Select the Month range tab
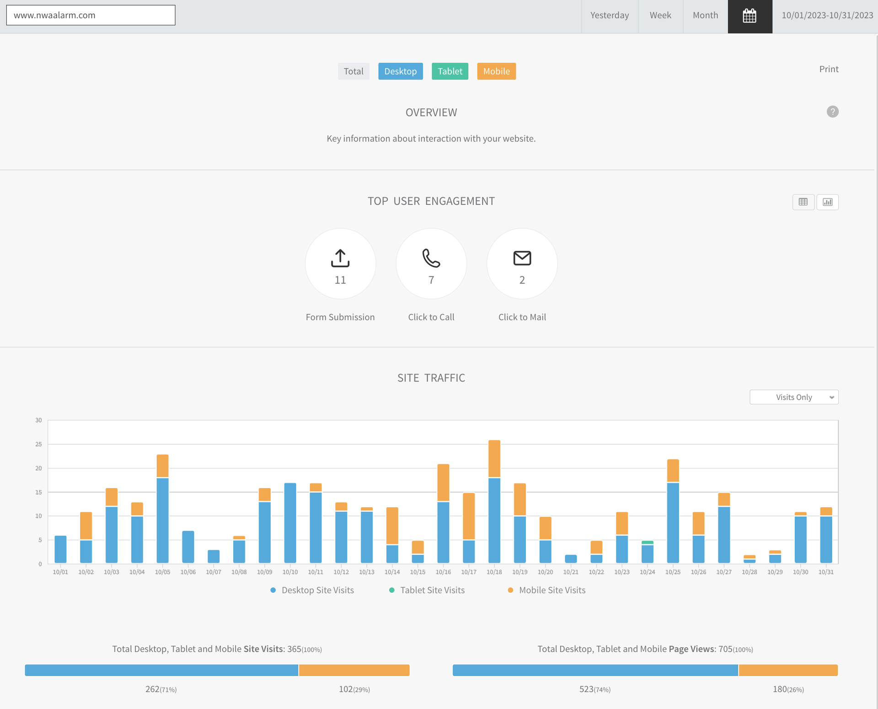 pos(705,16)
